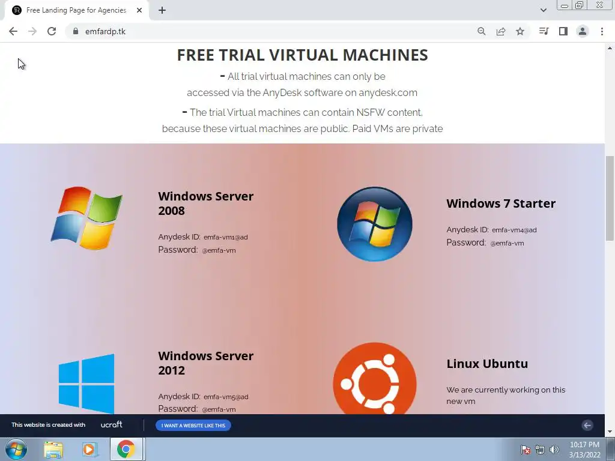Expand the tab search chevron

pos(543,10)
